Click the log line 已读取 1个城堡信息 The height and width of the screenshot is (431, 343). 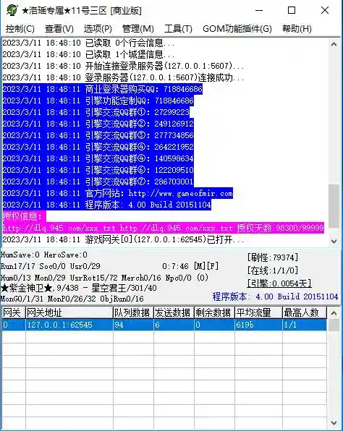88,54
